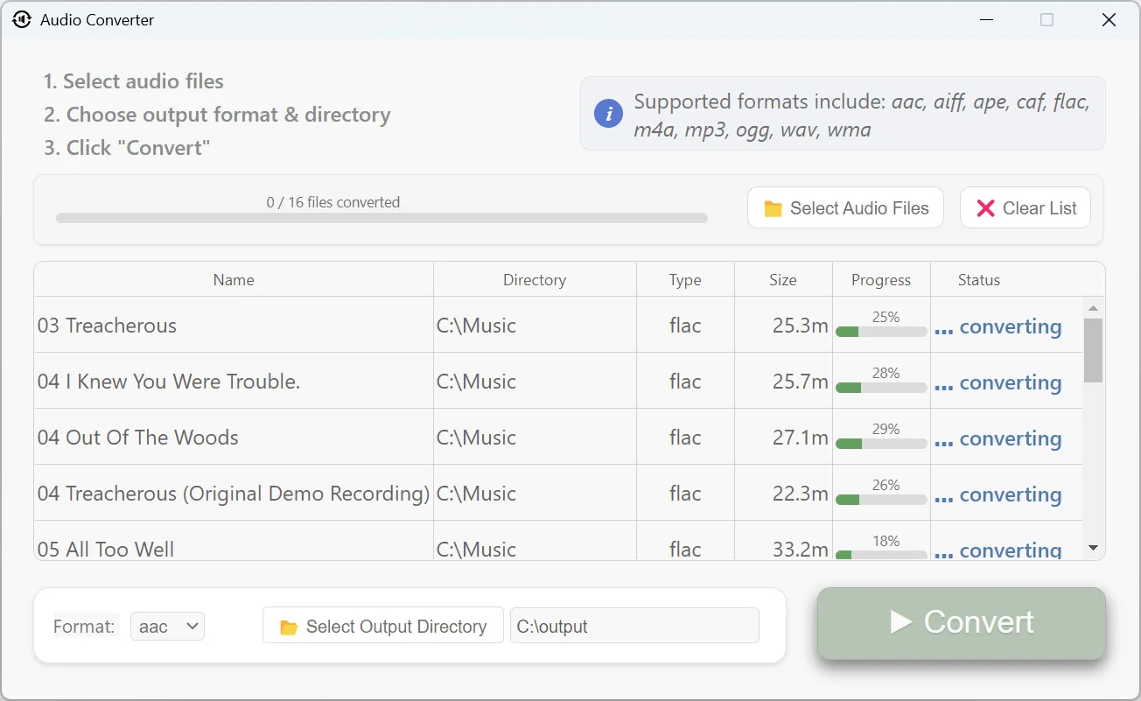The width and height of the screenshot is (1141, 701).
Task: Click the play triangle icon inside Convert button
Action: coord(902,622)
